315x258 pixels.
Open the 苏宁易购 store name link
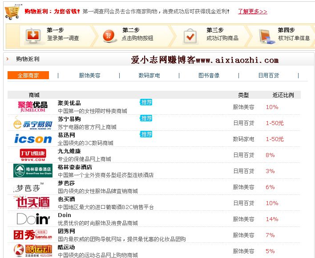point(69,119)
